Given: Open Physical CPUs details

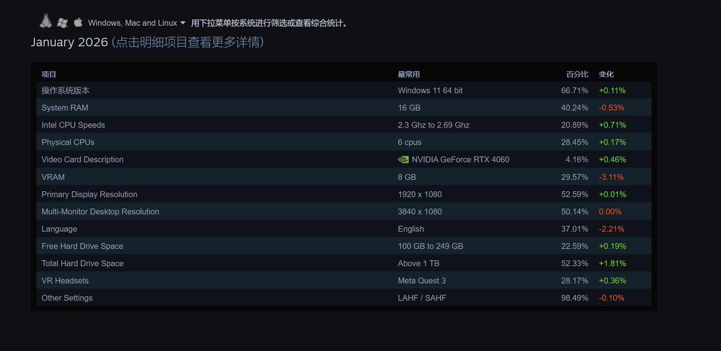Looking at the screenshot, I should point(68,142).
